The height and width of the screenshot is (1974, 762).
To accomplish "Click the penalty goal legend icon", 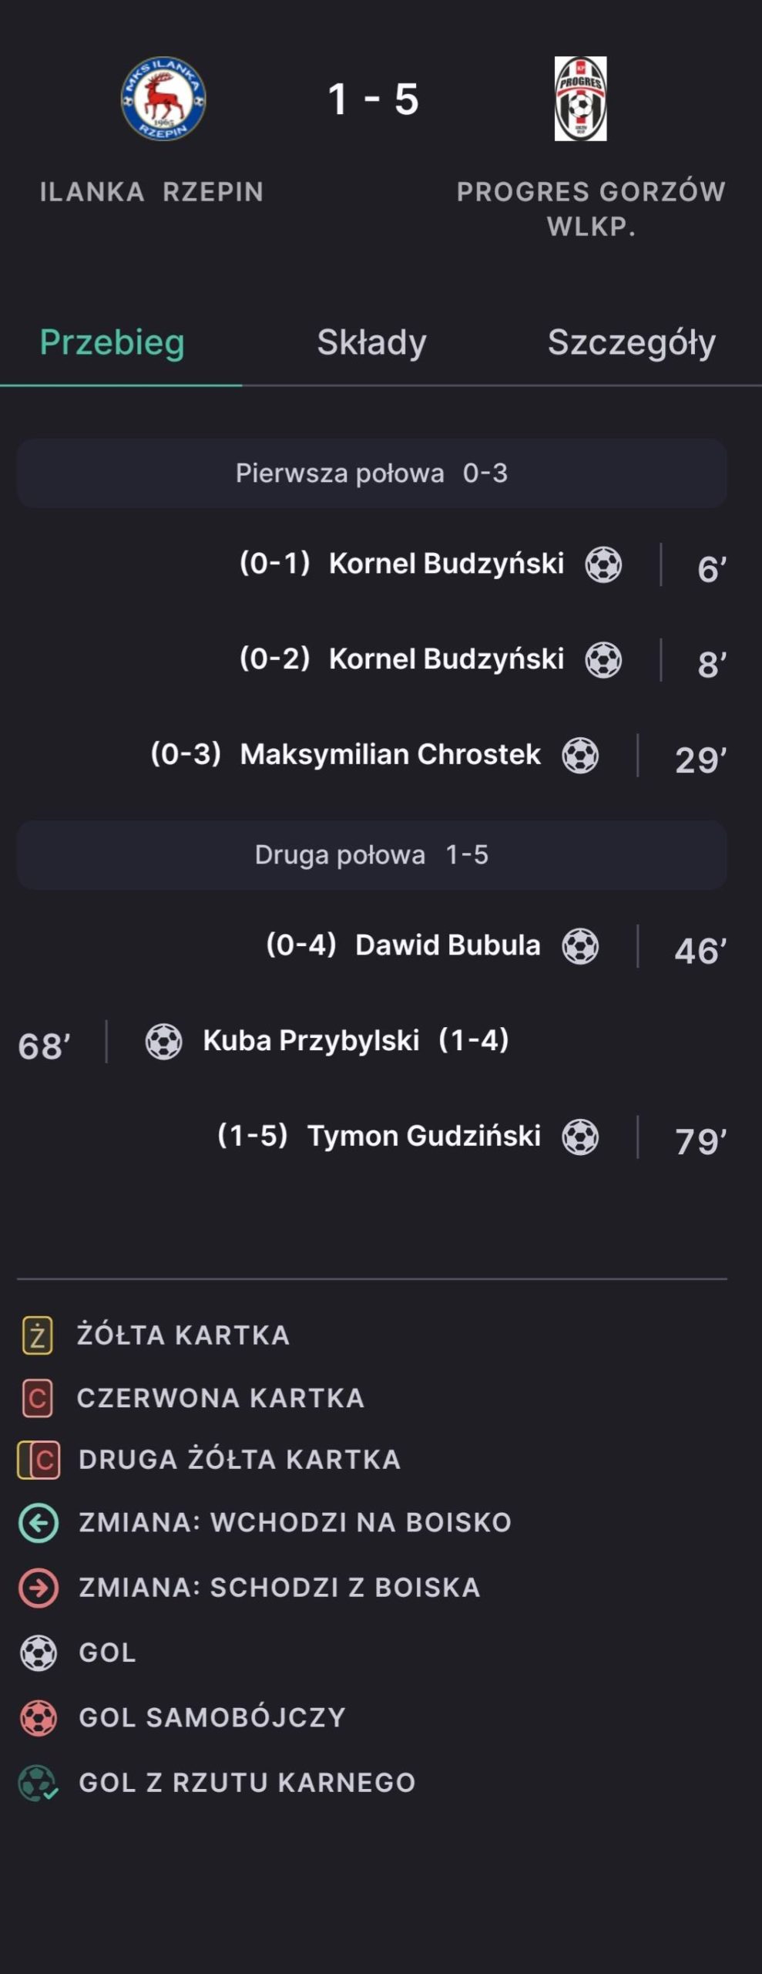I will [x=39, y=1783].
